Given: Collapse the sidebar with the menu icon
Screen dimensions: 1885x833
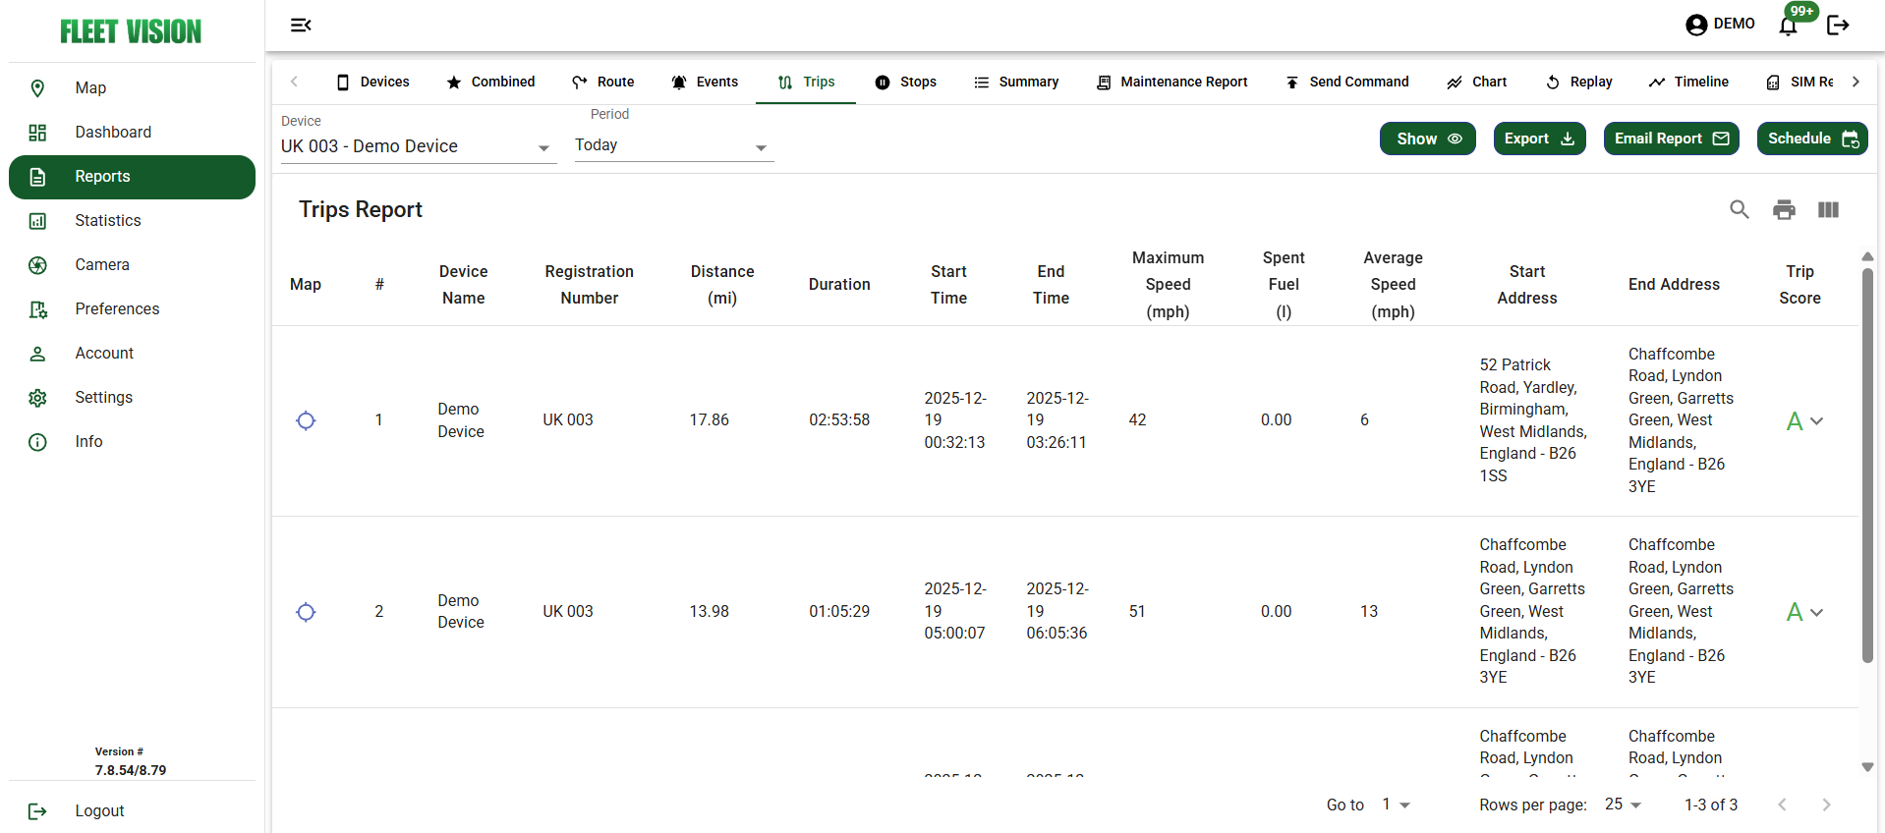Looking at the screenshot, I should pos(301,25).
